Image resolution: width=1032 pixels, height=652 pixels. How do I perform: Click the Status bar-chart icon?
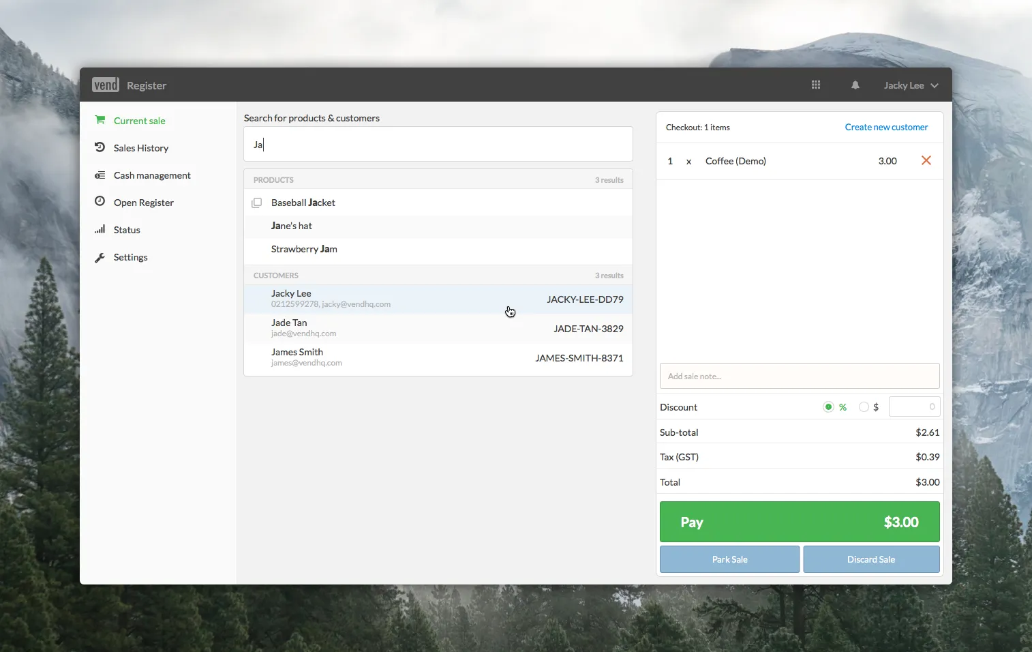coord(100,229)
